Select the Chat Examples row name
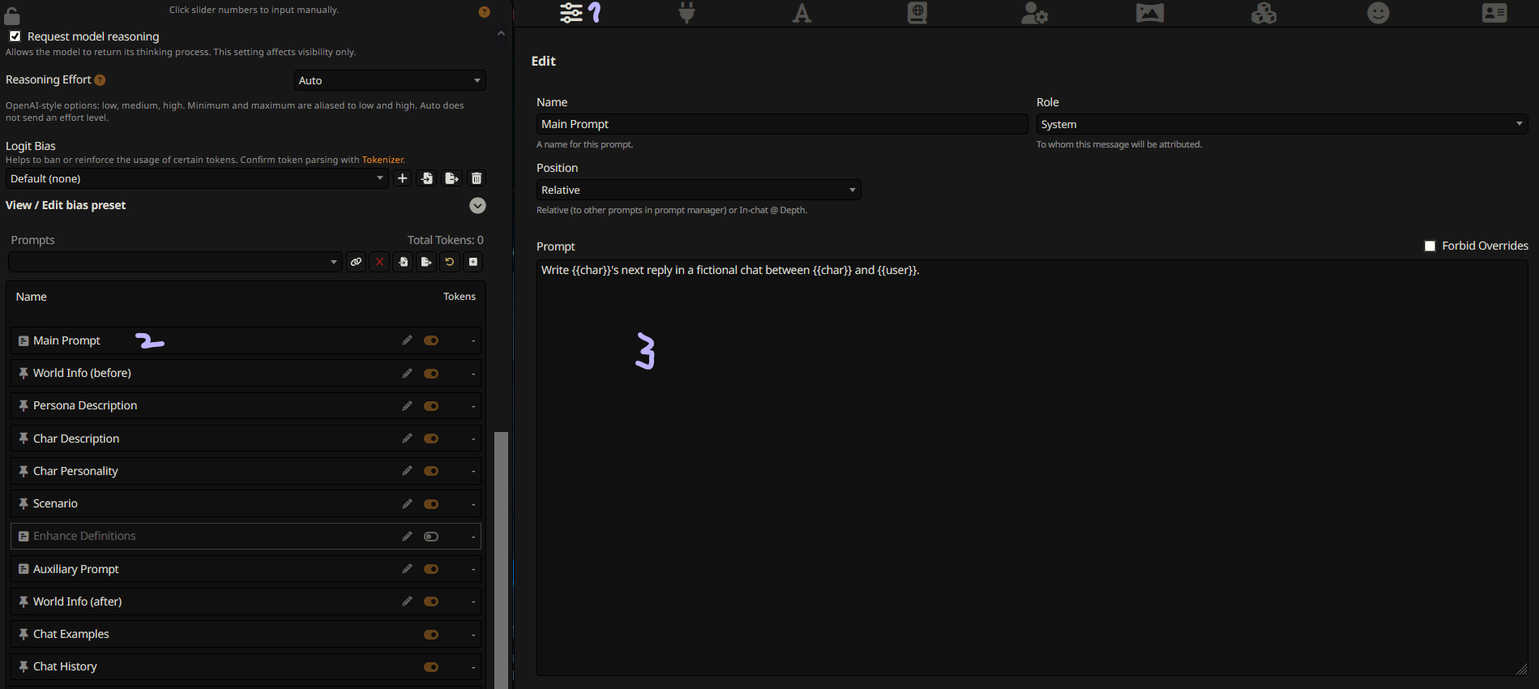 click(71, 634)
